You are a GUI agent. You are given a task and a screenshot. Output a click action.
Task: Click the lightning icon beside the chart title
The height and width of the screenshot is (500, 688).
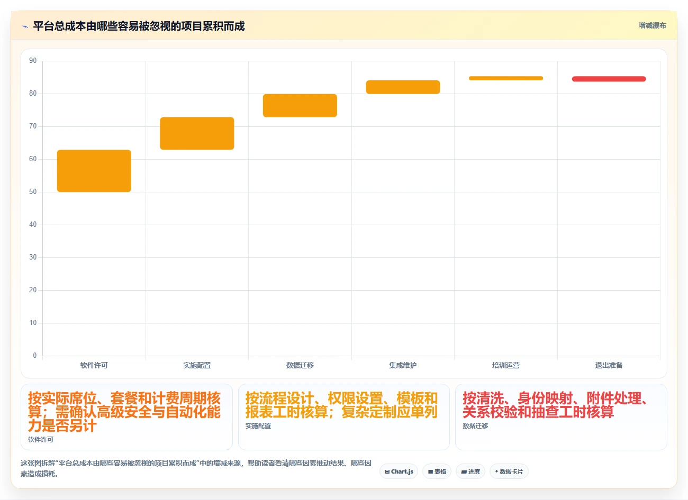pos(25,26)
